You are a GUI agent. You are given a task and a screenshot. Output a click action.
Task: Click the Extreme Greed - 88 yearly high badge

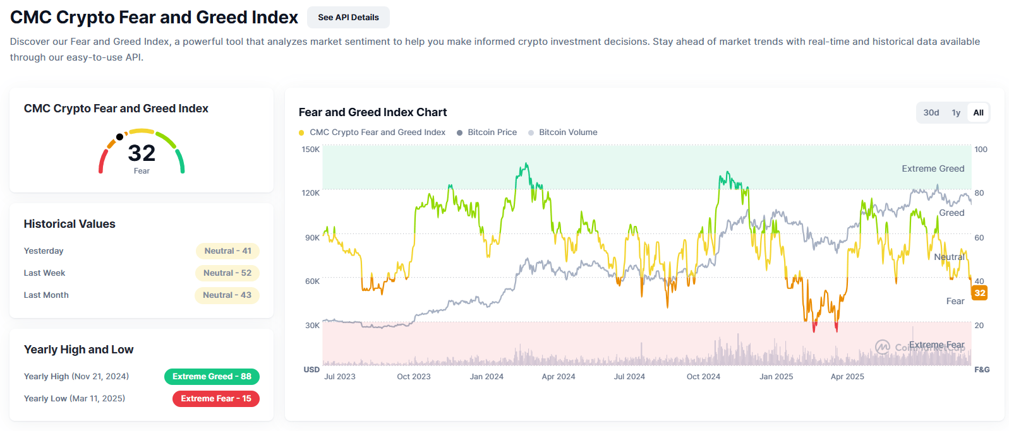pos(212,377)
